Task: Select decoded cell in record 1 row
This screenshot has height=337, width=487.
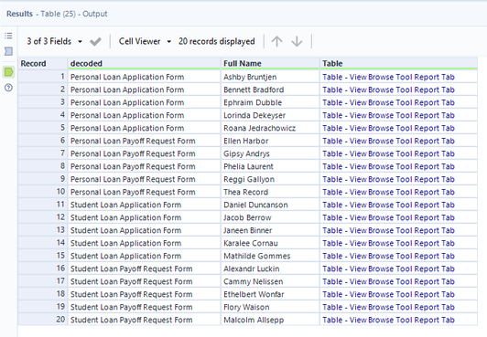Action: pyautogui.click(x=144, y=77)
